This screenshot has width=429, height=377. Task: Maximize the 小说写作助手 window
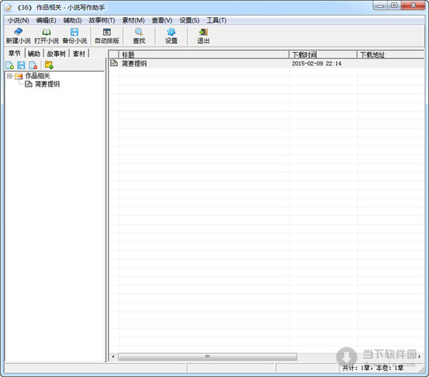pos(394,6)
